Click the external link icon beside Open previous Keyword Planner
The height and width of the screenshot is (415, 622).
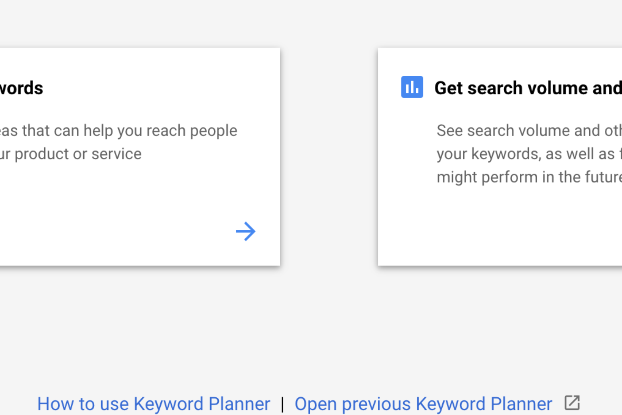572,403
